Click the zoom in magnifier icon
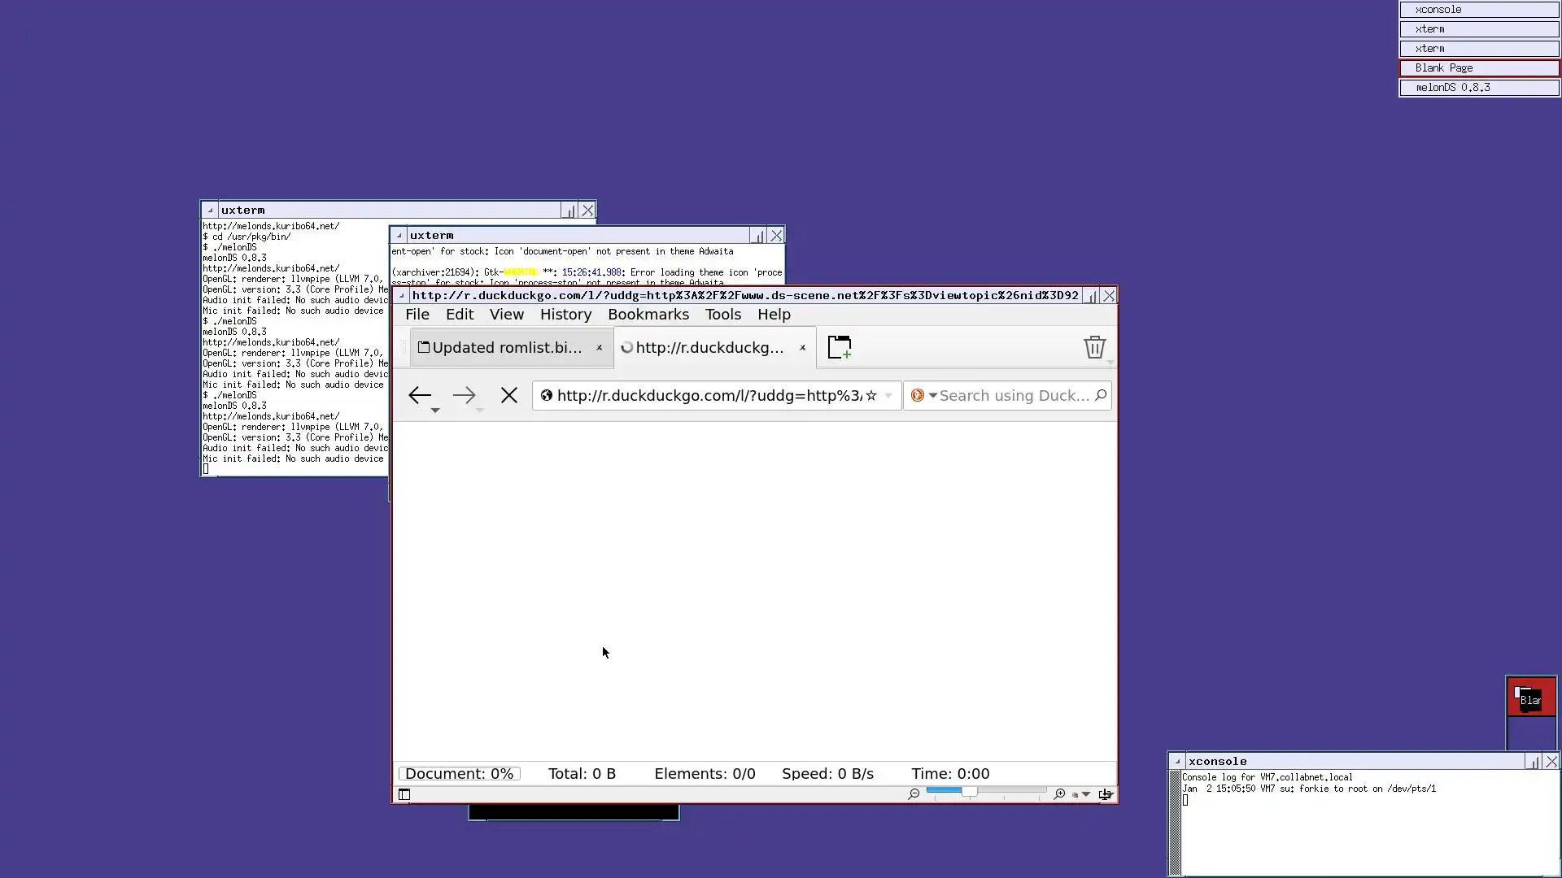This screenshot has width=1562, height=878. pyautogui.click(x=1059, y=794)
